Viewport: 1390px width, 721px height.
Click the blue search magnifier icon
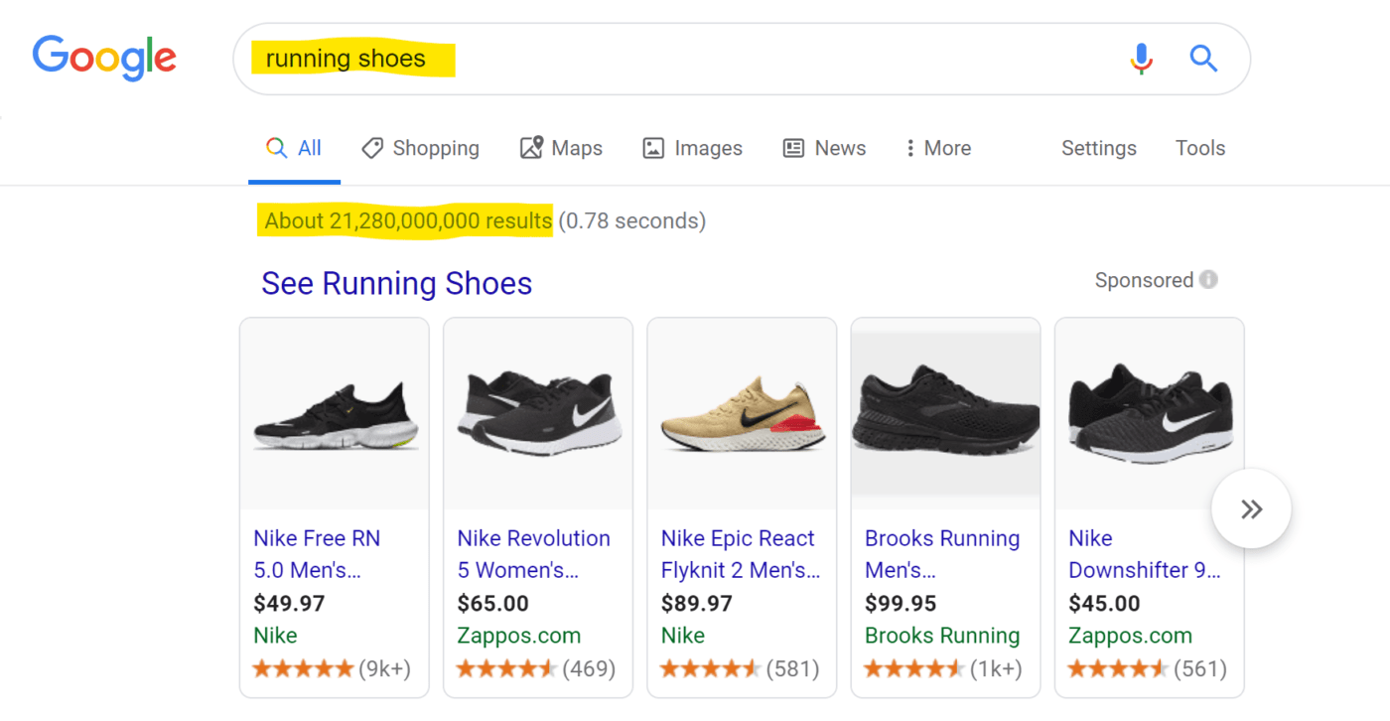1203,59
